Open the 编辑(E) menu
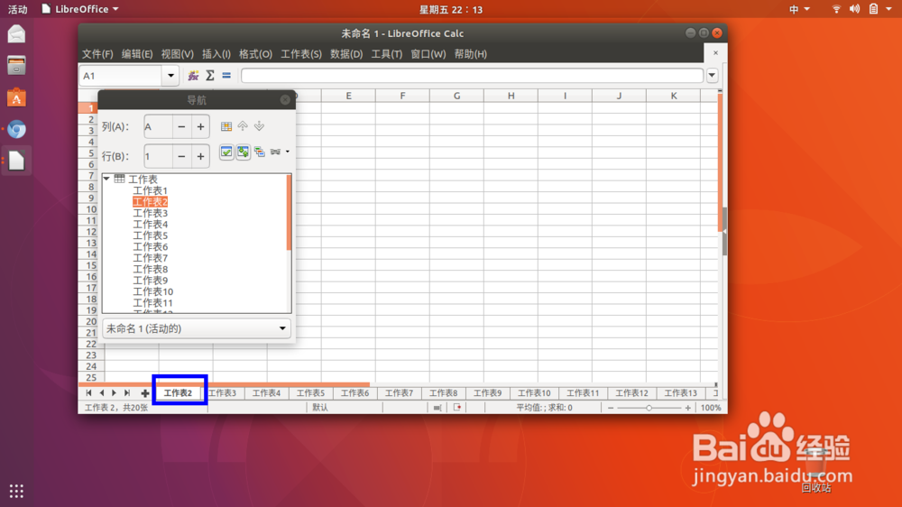 pos(137,53)
